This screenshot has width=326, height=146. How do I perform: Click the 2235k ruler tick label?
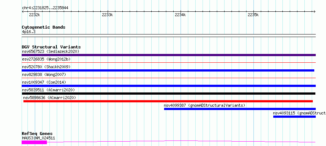tap(253, 15)
